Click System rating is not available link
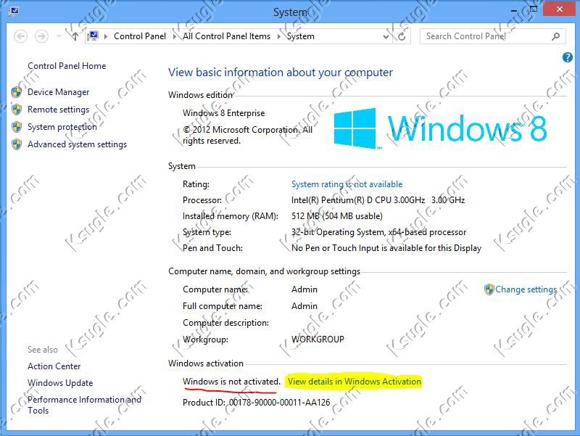Image resolution: width=580 pixels, height=436 pixels. click(347, 184)
